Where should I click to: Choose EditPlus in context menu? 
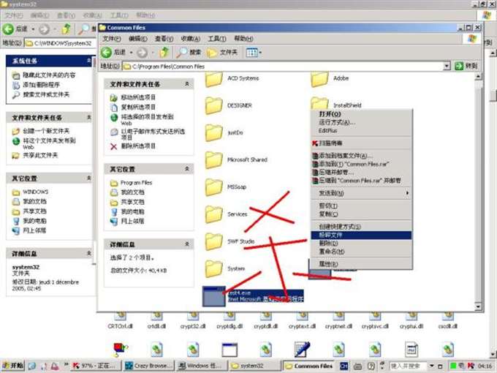pyautogui.click(x=361, y=131)
